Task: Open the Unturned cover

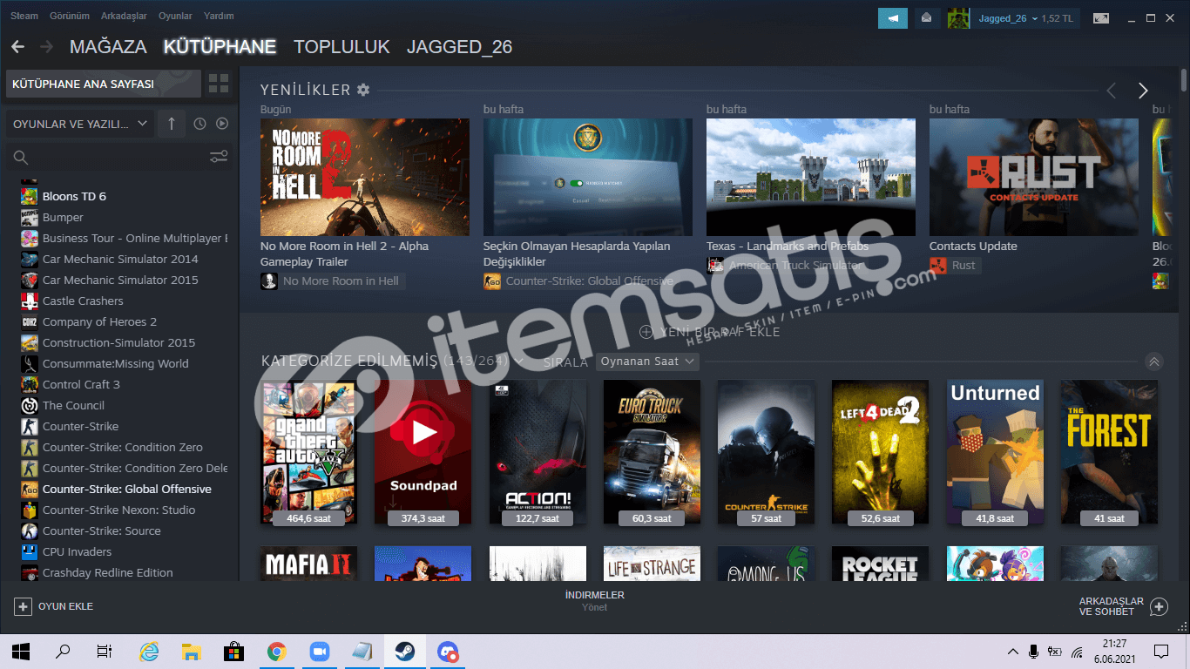Action: coord(994,452)
